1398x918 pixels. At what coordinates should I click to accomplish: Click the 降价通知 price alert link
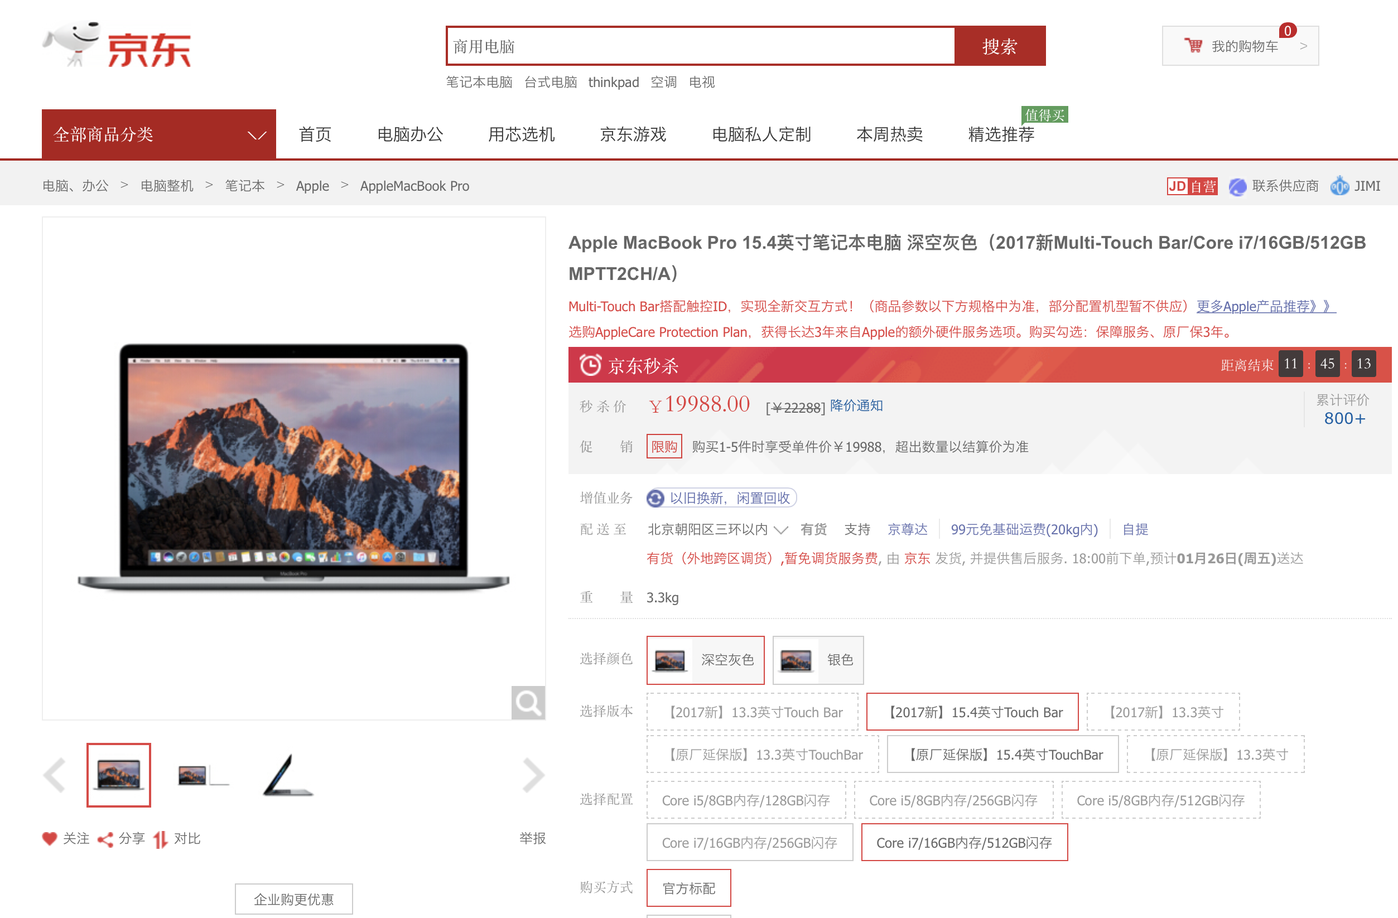(856, 405)
